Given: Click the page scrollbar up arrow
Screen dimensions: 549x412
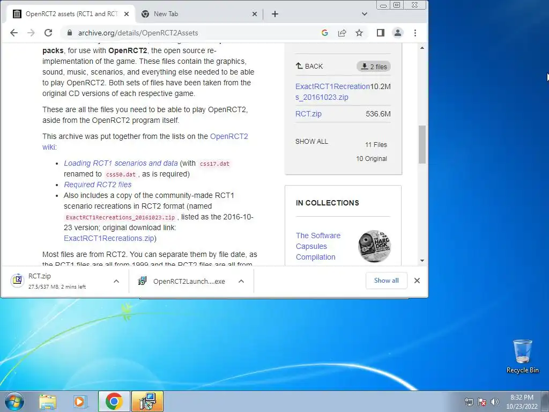Looking at the screenshot, I should [x=422, y=48].
